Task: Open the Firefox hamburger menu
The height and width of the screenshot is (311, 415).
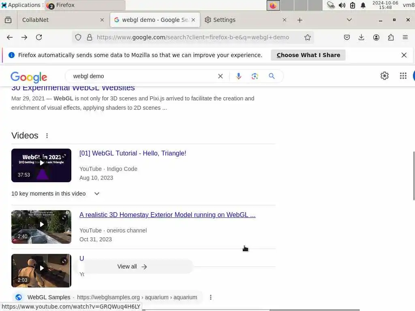Action: pos(405,37)
